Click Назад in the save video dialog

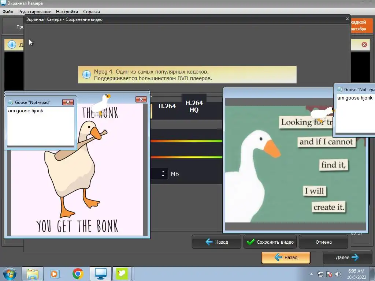[x=216, y=242]
